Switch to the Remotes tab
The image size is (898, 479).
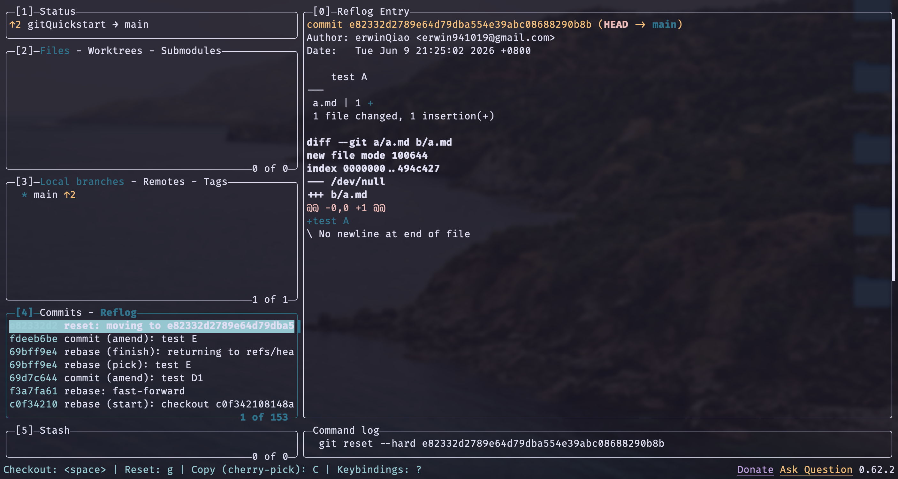tap(164, 182)
